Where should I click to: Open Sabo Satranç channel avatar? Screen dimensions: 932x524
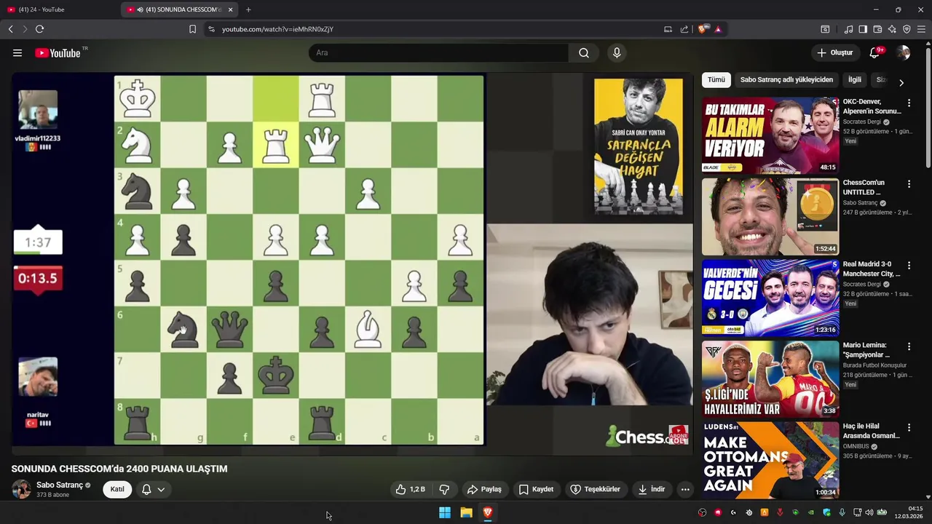[x=21, y=489]
